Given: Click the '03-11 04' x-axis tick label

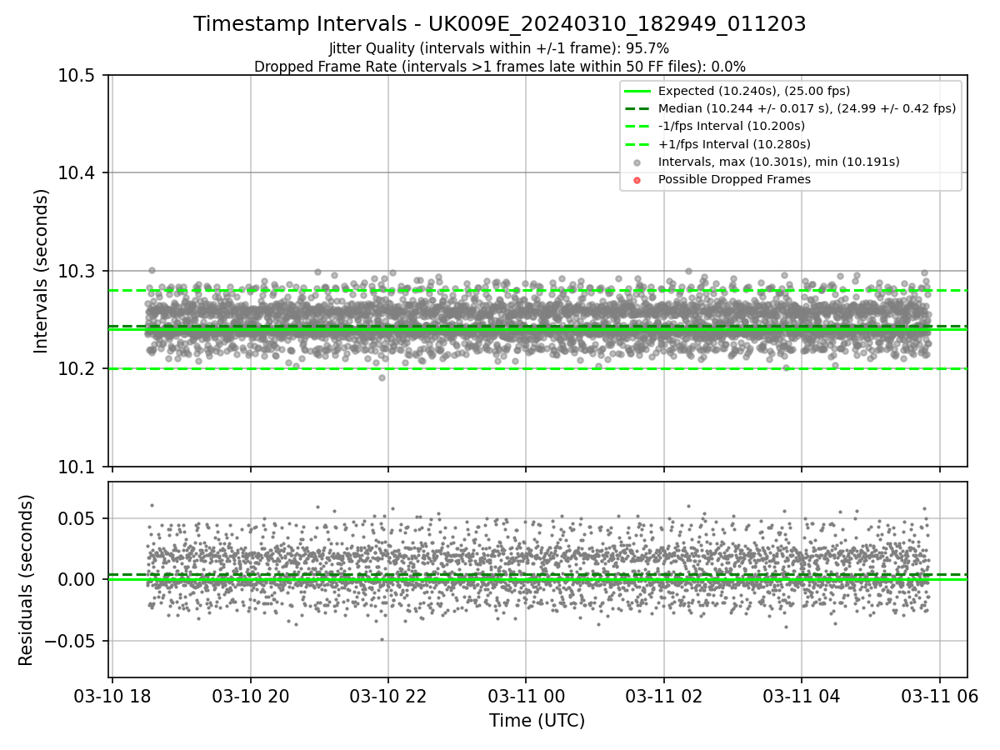Looking at the screenshot, I should 802,695.
